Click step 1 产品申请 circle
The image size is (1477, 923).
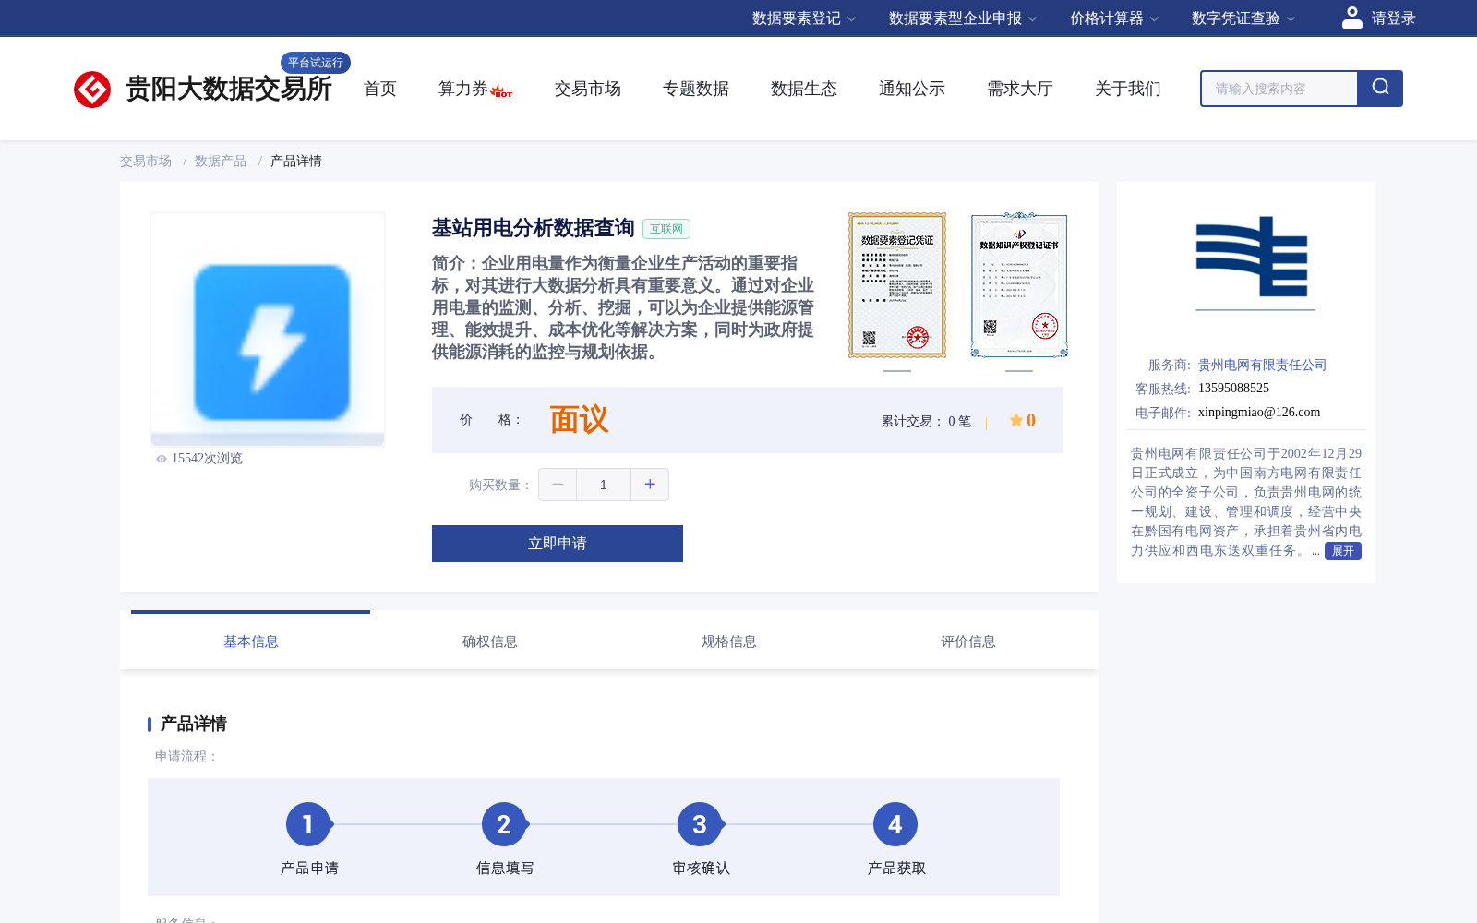308,824
